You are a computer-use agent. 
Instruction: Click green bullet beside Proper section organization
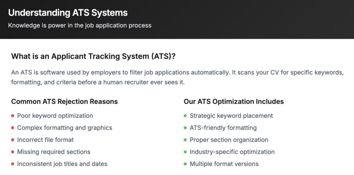coord(185,140)
